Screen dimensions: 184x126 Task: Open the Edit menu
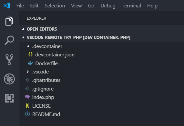pyautogui.click(x=34, y=5)
